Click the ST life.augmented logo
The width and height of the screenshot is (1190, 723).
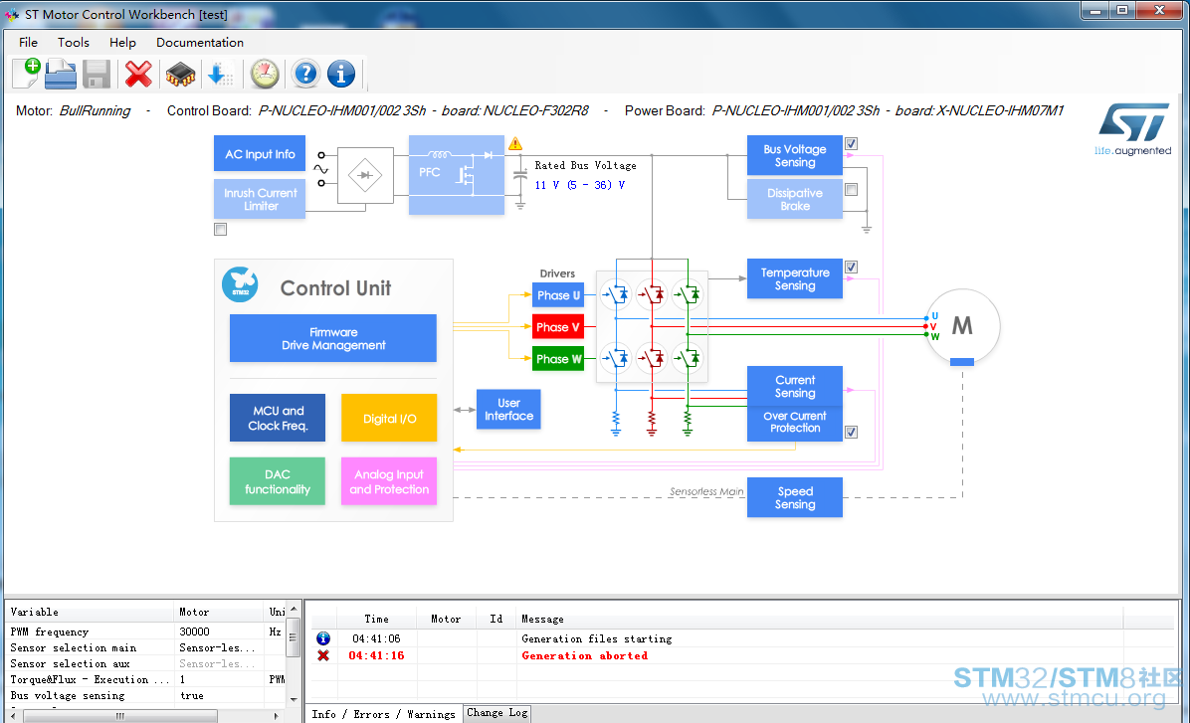1133,129
